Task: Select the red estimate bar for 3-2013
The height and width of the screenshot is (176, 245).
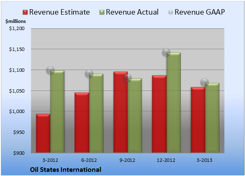Action: (198, 120)
